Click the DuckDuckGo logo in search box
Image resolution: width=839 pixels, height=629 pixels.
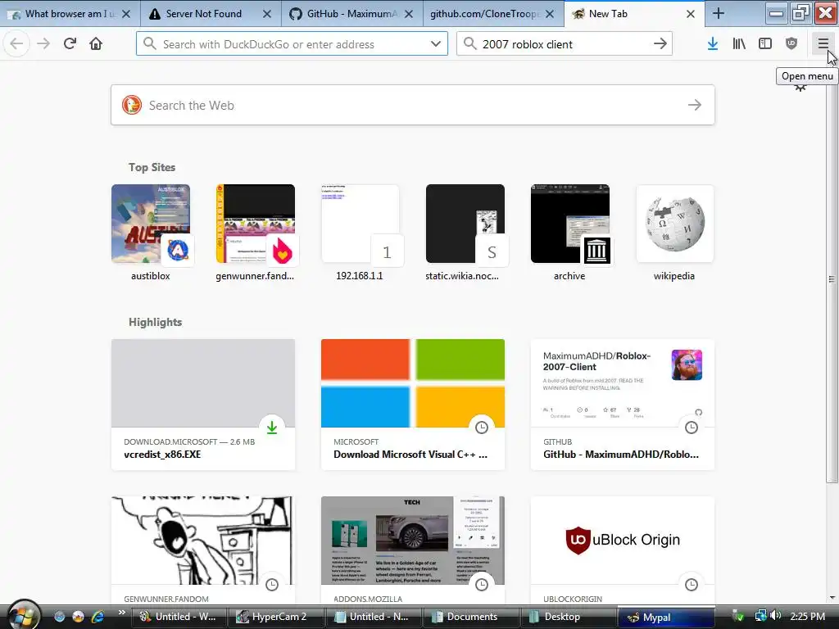pyautogui.click(x=132, y=105)
